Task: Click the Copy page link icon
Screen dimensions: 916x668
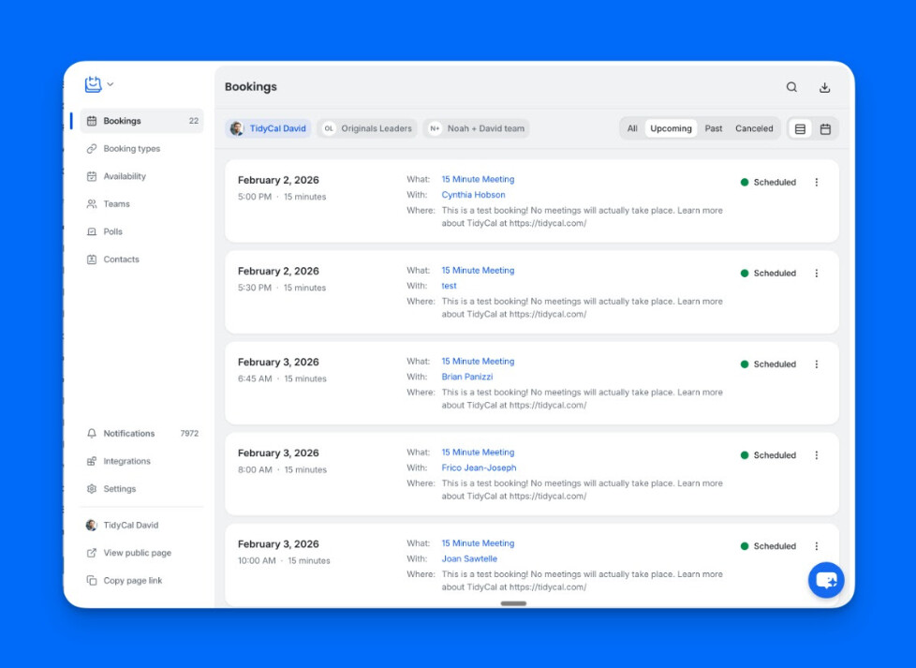Action: [x=92, y=580]
